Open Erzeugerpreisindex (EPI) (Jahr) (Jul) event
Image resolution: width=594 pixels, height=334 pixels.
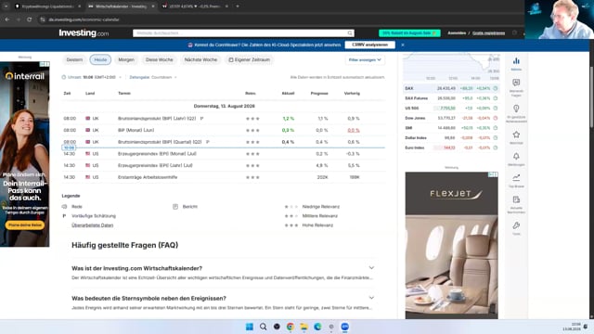155,165
